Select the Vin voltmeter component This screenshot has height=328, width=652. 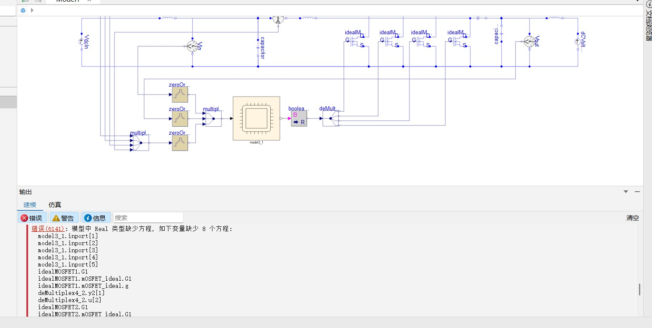192,46
